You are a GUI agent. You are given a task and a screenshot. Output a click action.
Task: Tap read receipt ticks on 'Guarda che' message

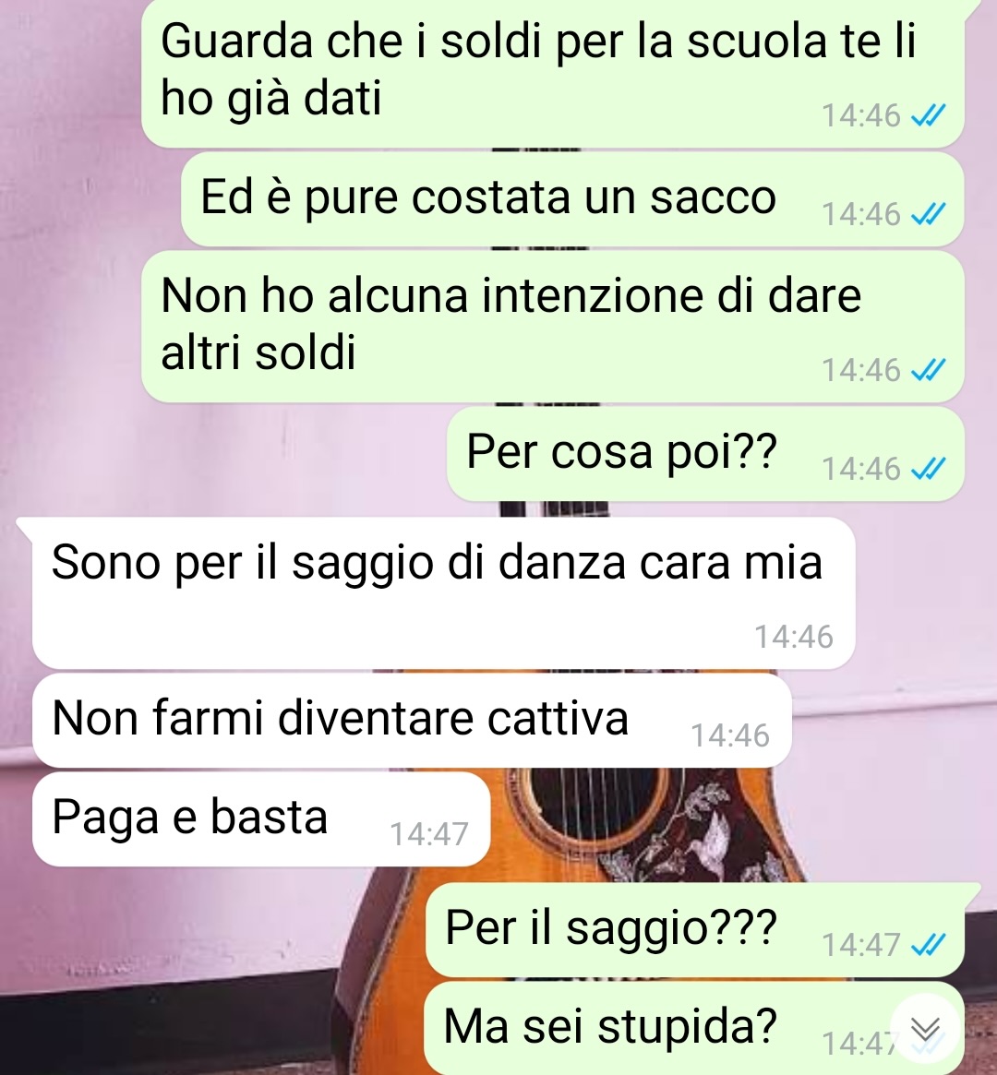929,115
